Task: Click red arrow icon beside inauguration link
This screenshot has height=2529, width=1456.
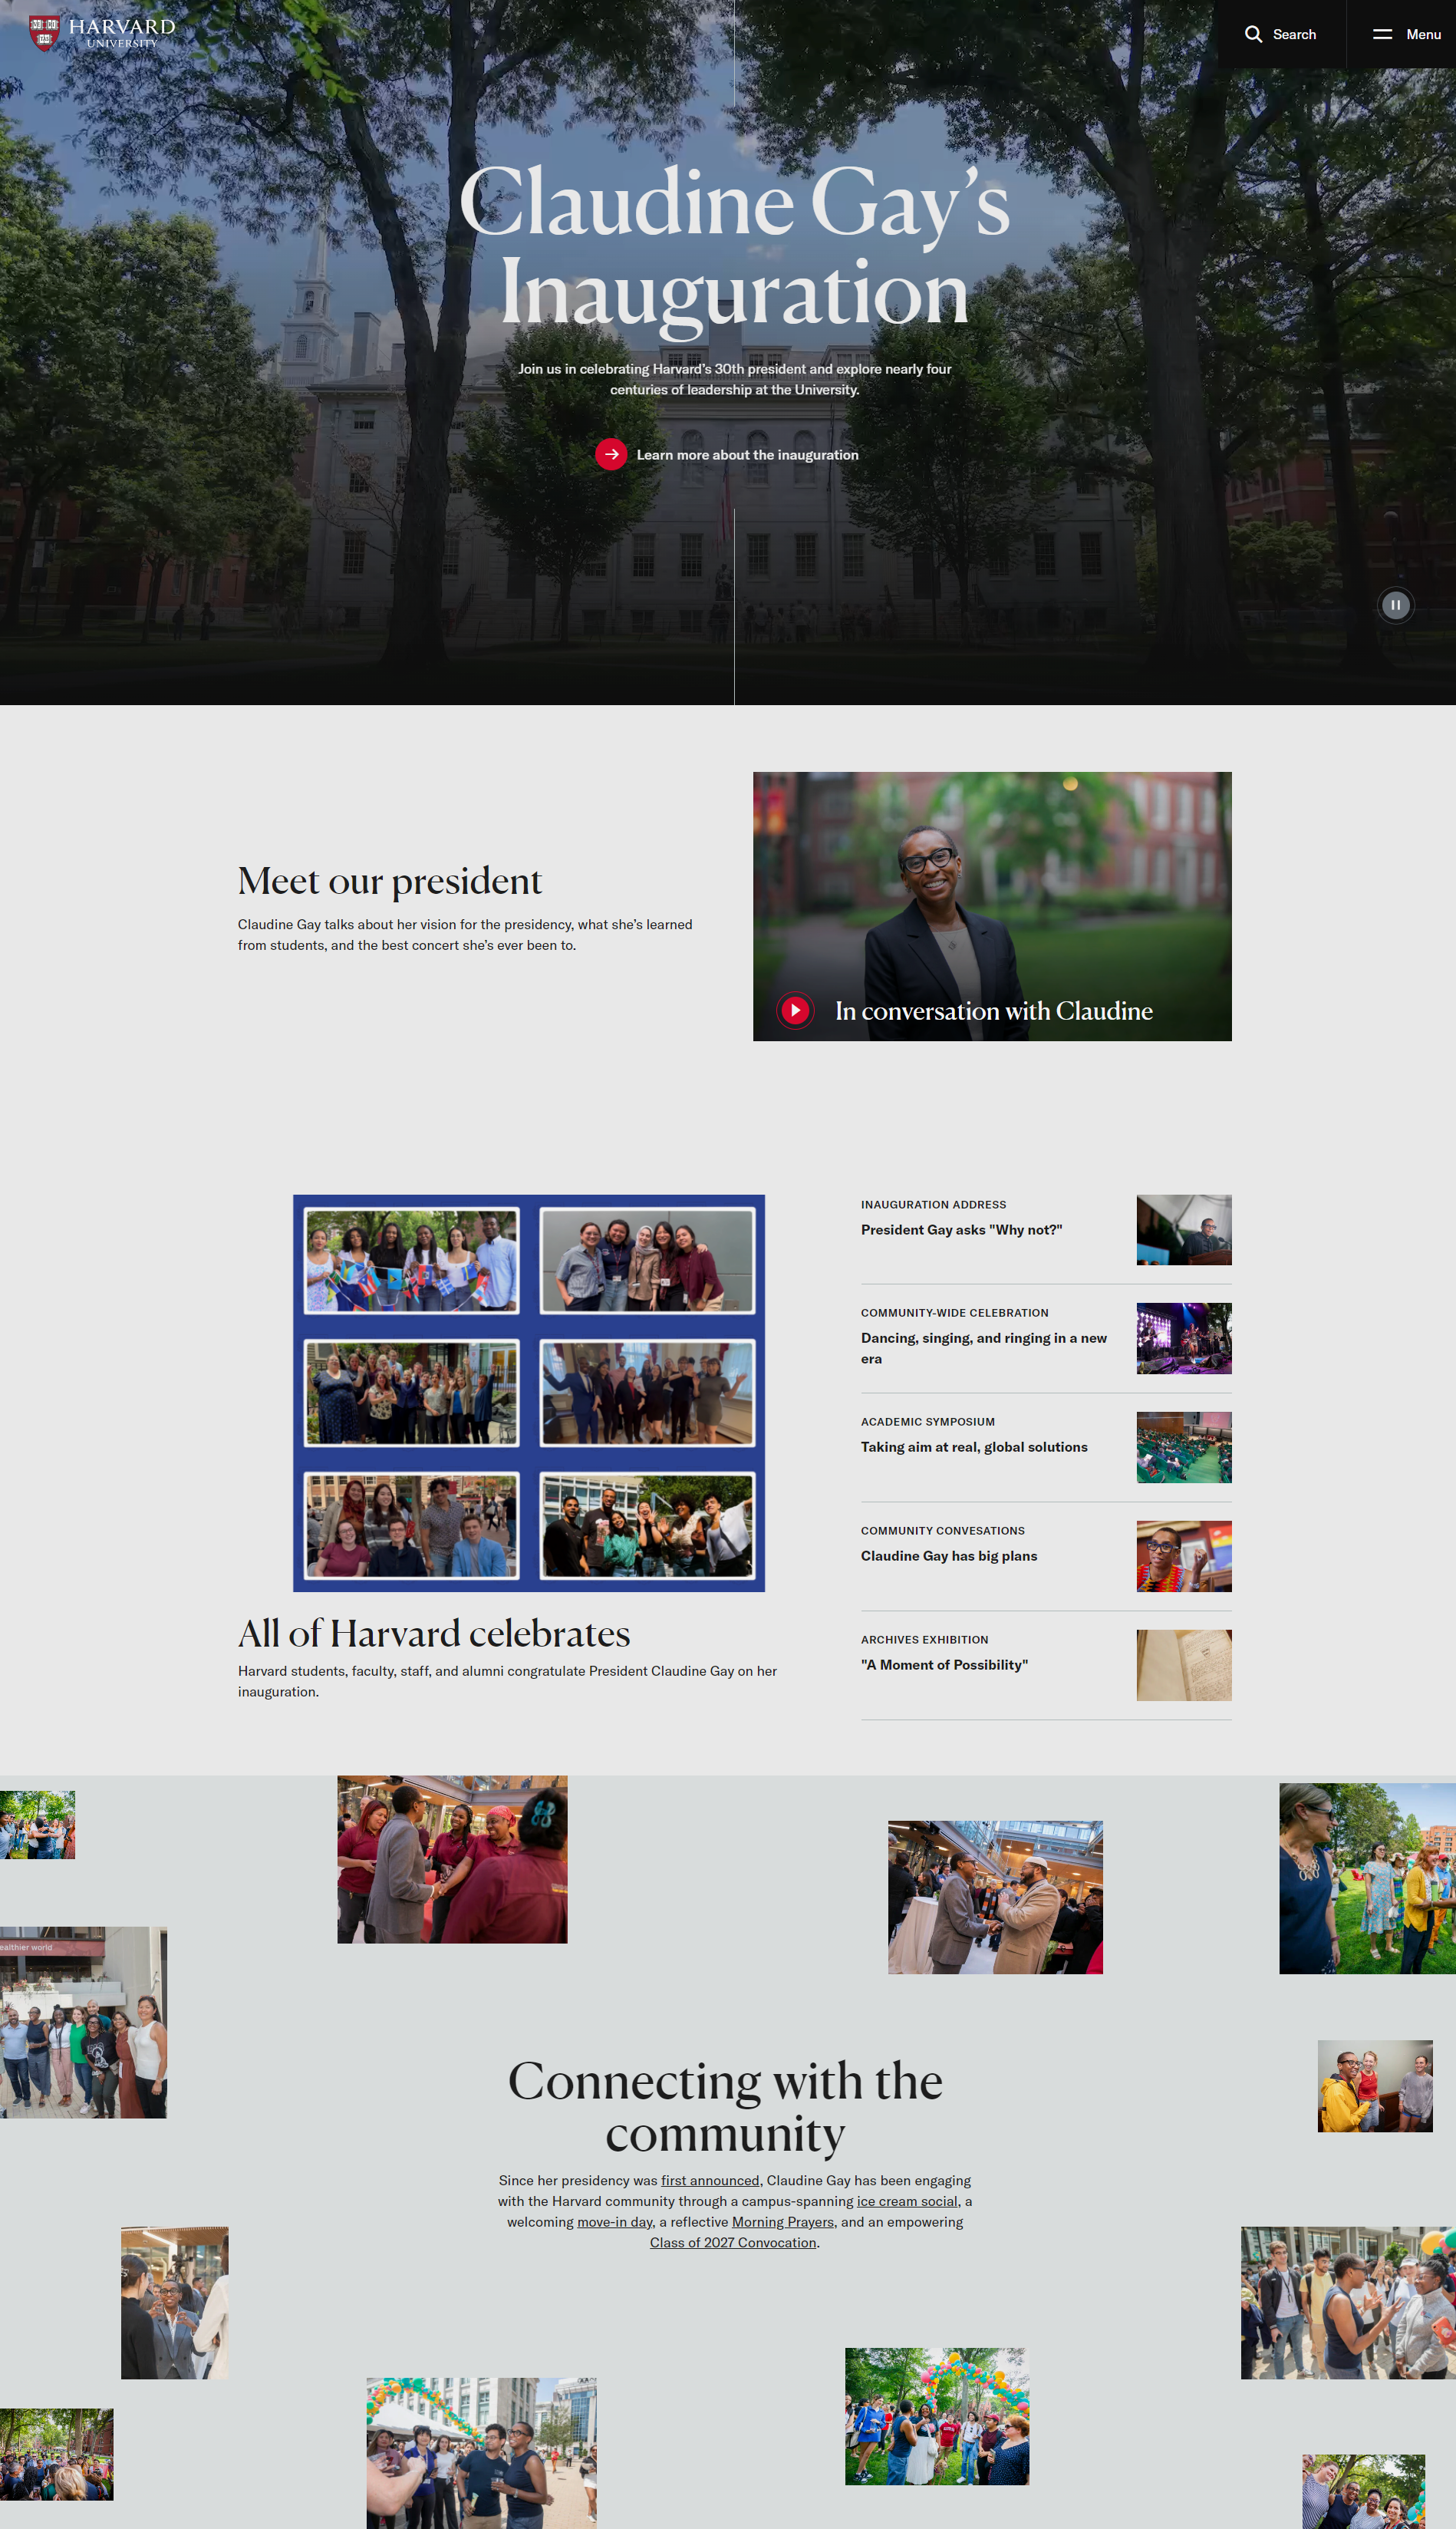Action: click(611, 454)
